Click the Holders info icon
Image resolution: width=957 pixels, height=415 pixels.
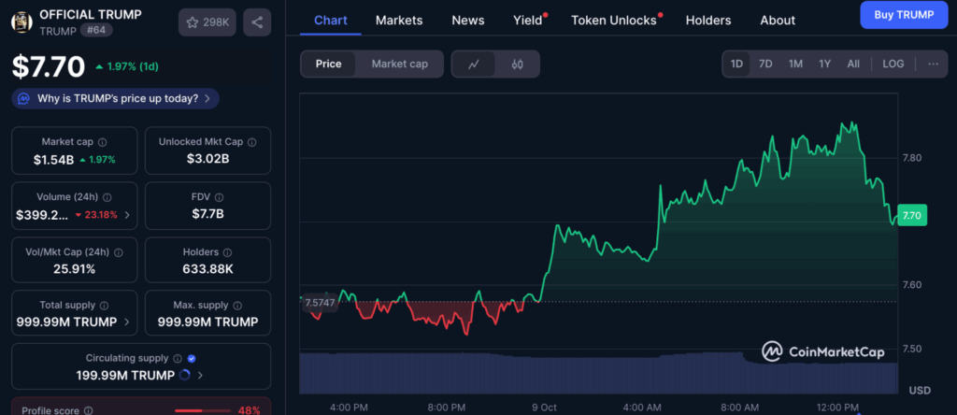pyautogui.click(x=227, y=252)
